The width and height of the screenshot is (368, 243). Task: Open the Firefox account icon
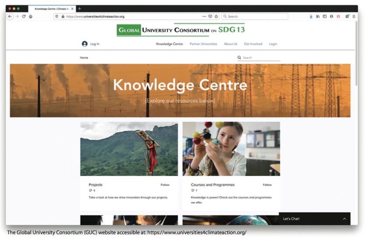click(x=331, y=17)
